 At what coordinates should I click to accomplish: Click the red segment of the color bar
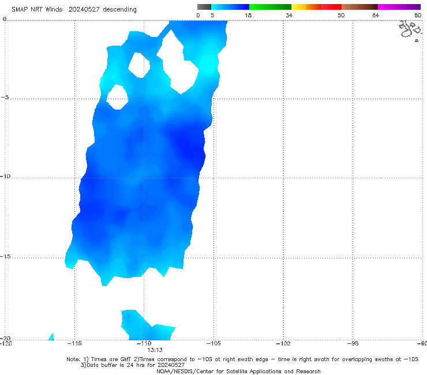tap(331, 7)
